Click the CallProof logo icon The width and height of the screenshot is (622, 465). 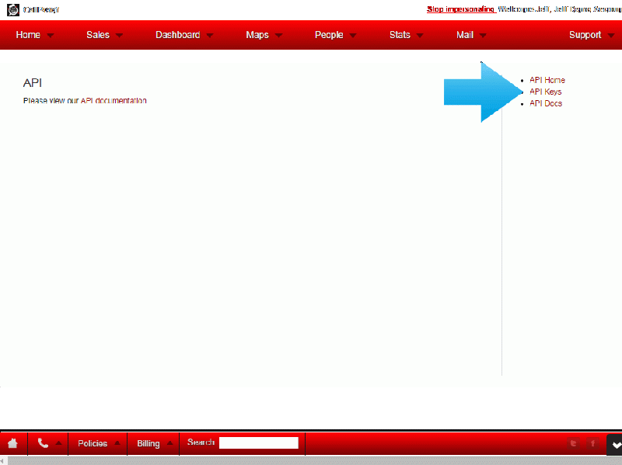tap(12, 9)
